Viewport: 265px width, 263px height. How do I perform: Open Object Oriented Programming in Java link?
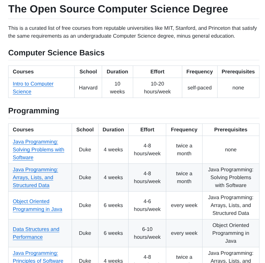click(x=37, y=205)
